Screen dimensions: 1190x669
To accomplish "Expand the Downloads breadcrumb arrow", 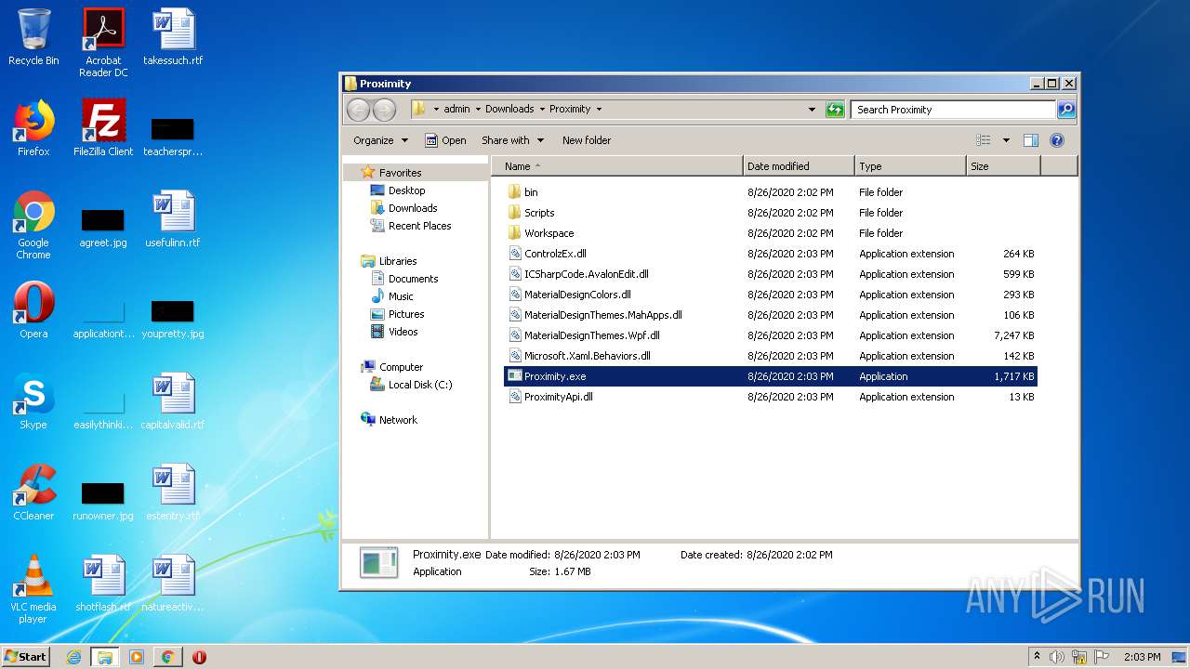I will pos(542,110).
